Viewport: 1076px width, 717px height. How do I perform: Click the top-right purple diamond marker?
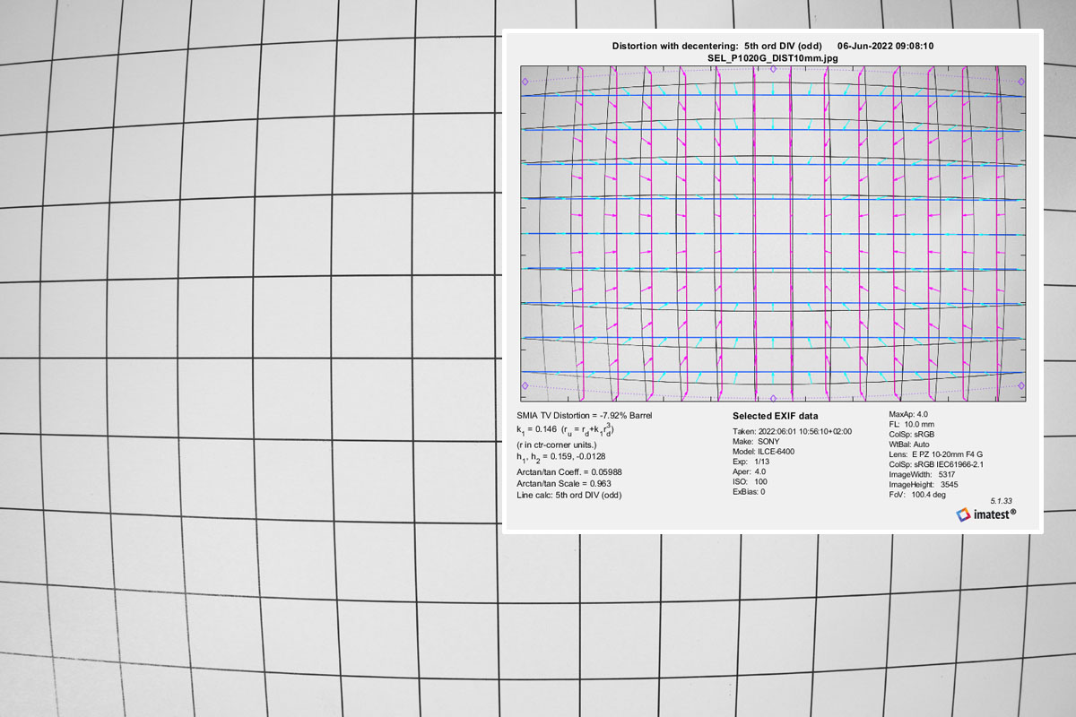[x=1020, y=82]
